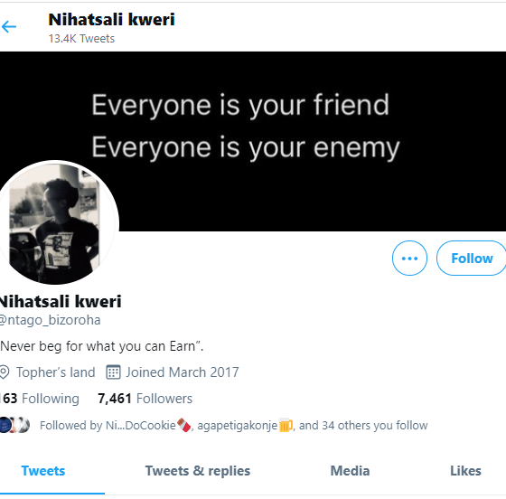This screenshot has height=499, width=506.
Task: Click the 'Topher's land' location text
Action: (x=55, y=372)
